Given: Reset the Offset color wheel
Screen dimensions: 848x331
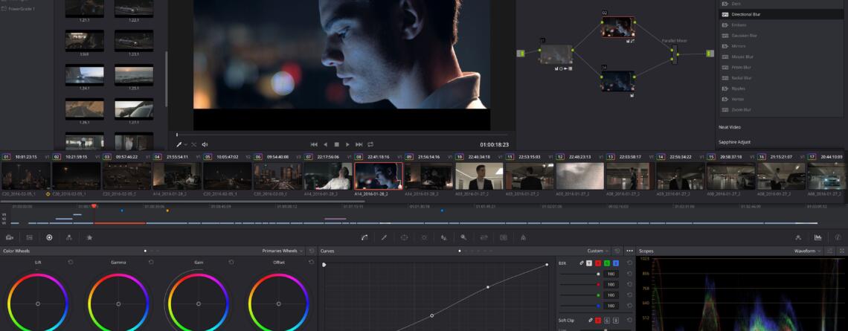Looking at the screenshot, I should pyautogui.click(x=311, y=262).
